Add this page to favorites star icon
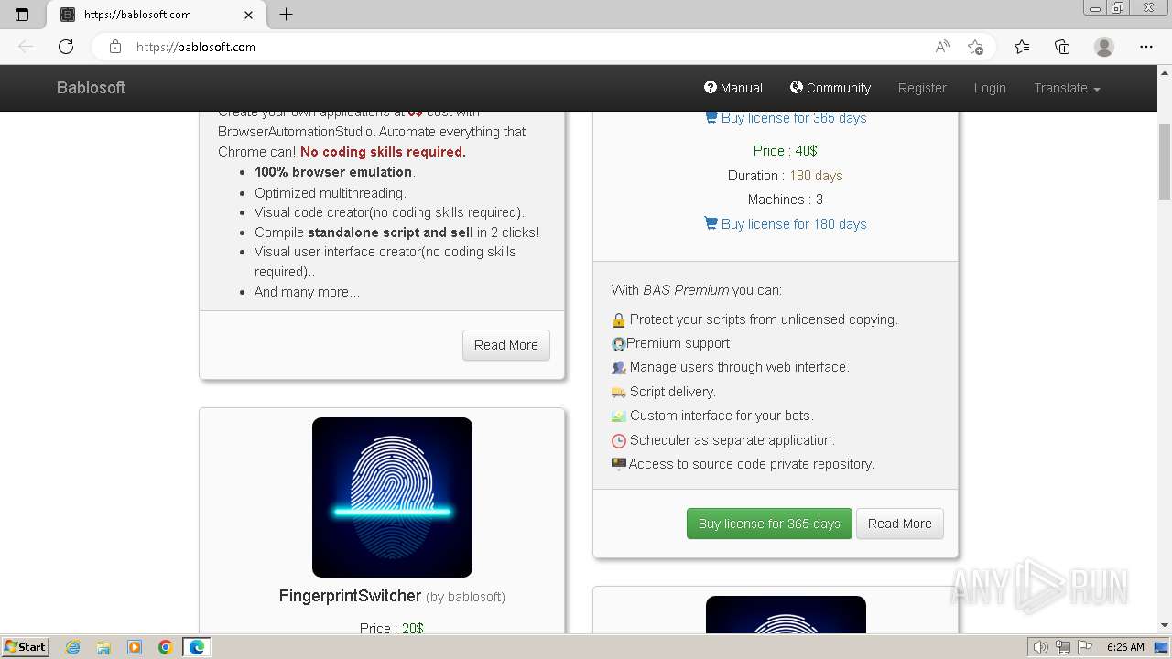The width and height of the screenshot is (1172, 659). pyautogui.click(x=976, y=47)
